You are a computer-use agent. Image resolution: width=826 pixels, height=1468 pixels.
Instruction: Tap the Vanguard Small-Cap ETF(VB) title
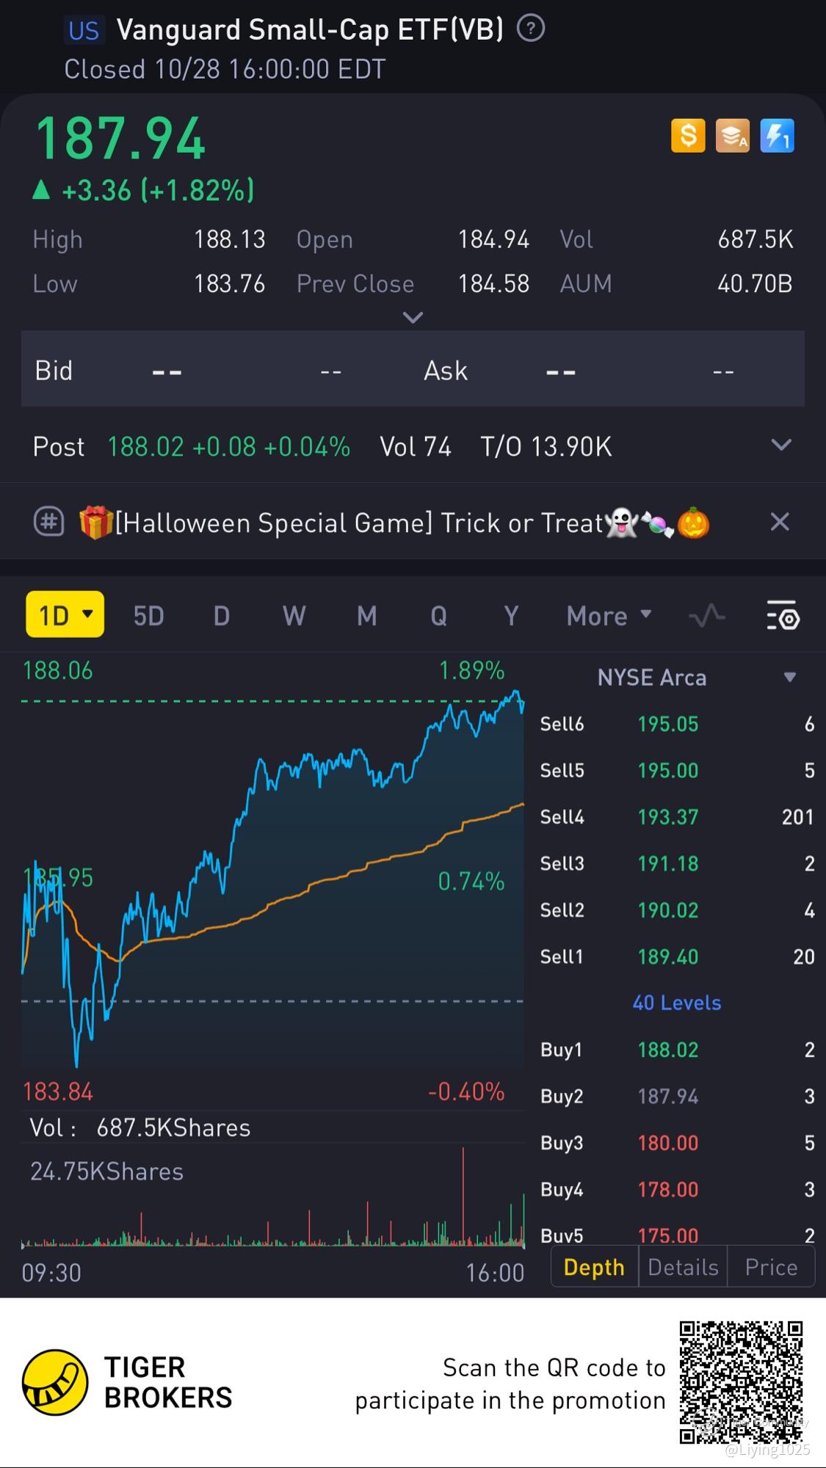(310, 30)
